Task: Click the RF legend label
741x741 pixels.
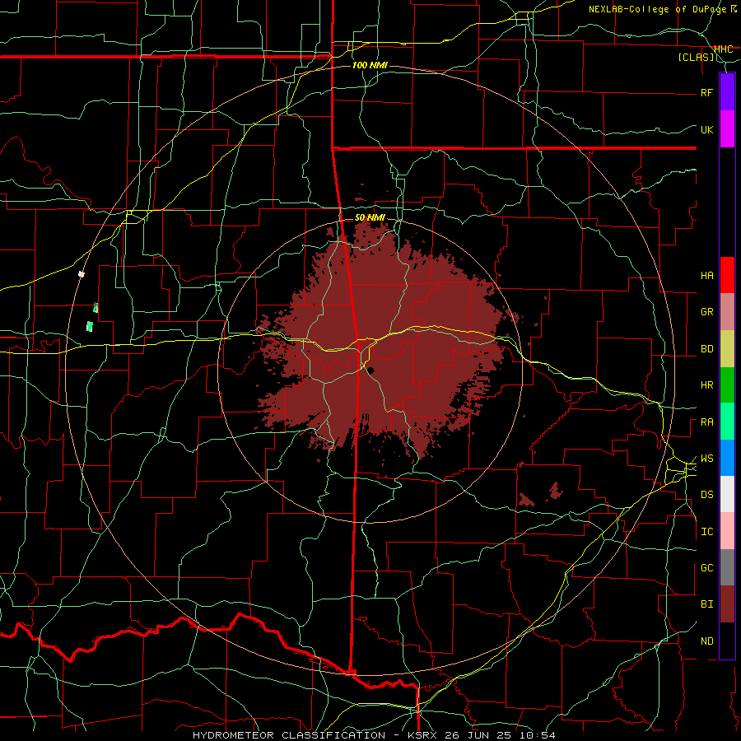Action: [706, 92]
